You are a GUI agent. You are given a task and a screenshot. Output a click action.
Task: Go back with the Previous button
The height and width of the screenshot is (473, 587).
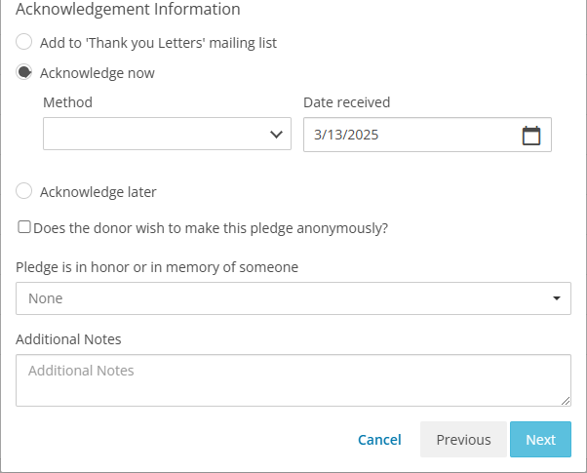[x=463, y=439]
